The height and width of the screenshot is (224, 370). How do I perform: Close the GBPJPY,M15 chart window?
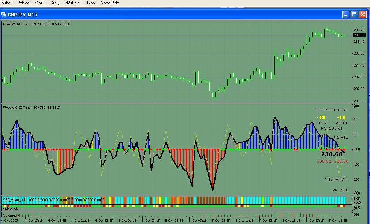(363, 15)
